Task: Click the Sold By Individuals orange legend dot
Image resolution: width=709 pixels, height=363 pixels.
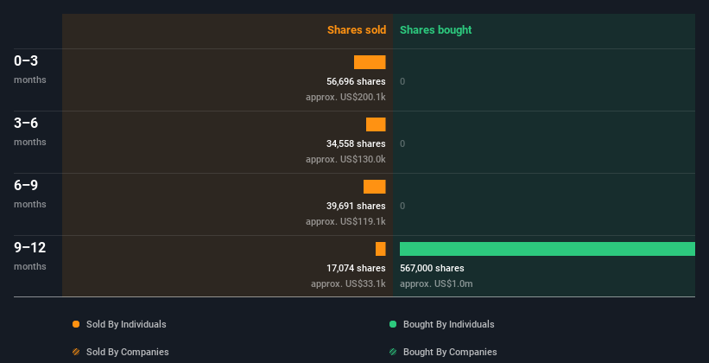Action: click(76, 324)
